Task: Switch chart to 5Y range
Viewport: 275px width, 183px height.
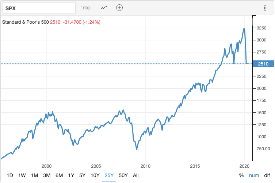Action: tap(83, 175)
